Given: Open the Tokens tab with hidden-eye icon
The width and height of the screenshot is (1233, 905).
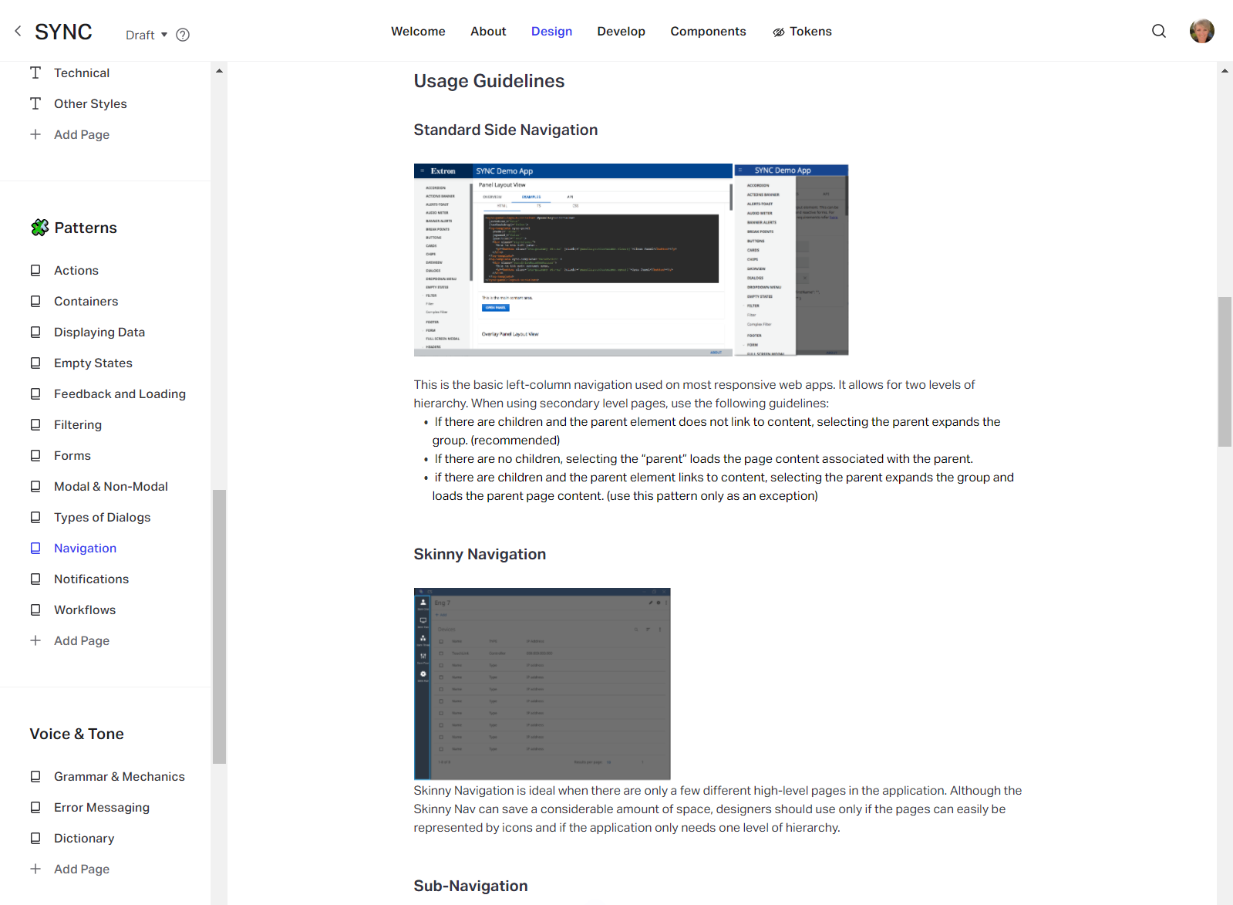Looking at the screenshot, I should [802, 32].
